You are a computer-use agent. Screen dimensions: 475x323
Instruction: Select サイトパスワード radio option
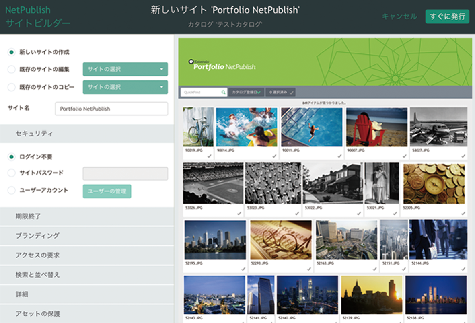(12, 173)
